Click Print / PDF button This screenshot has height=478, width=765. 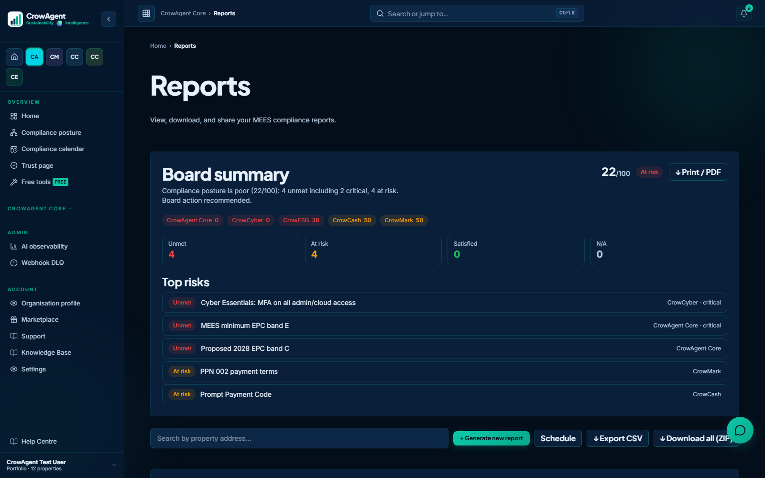point(698,172)
